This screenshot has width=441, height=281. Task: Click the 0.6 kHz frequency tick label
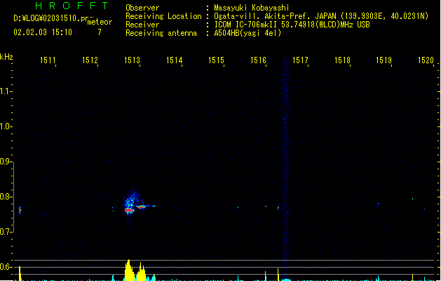[x=6, y=267]
